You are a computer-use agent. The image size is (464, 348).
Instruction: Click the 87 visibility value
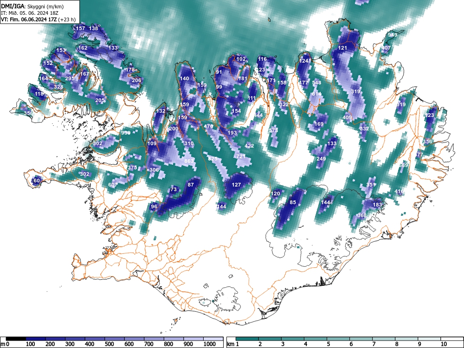(x=191, y=185)
